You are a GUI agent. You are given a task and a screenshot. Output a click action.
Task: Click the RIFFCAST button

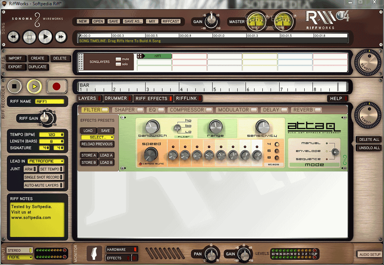click(x=171, y=21)
